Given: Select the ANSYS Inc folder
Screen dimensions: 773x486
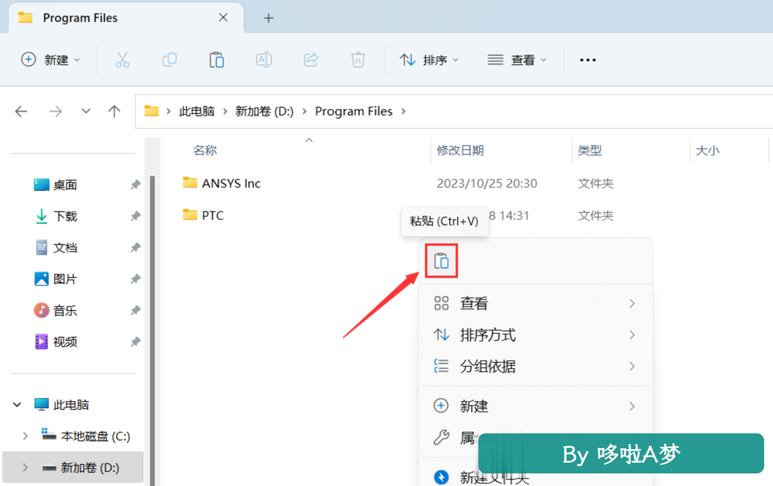Looking at the screenshot, I should [231, 184].
